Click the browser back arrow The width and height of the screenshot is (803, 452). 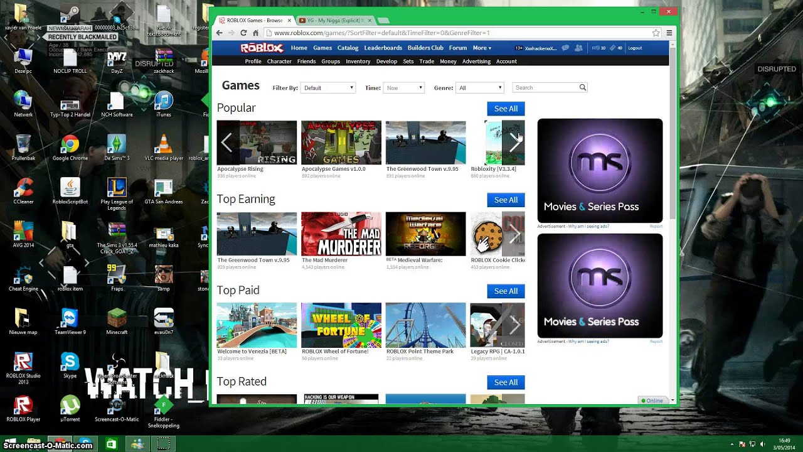[219, 33]
